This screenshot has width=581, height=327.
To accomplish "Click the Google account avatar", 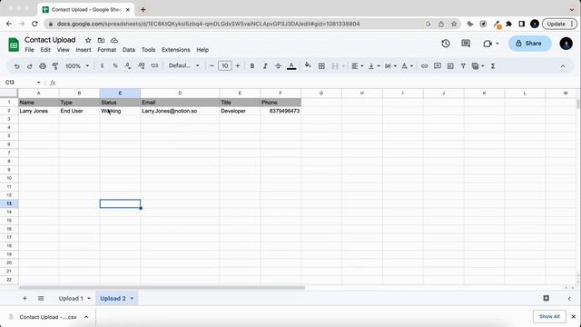I will tap(566, 44).
